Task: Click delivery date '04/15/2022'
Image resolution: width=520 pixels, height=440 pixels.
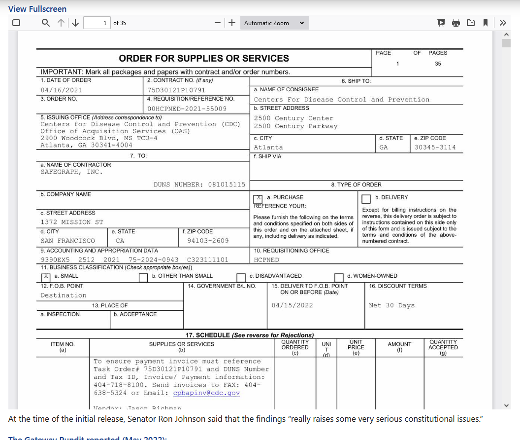Action: (x=292, y=305)
